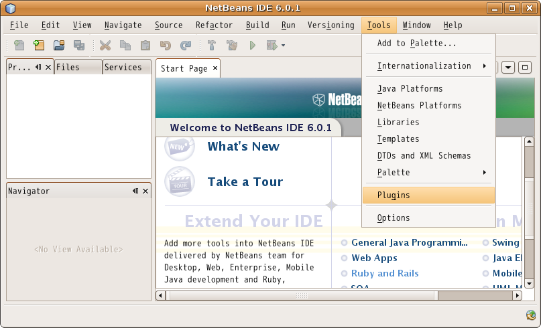541x328 pixels.
Task: Click the Open Project toolbar icon
Action: [59, 46]
